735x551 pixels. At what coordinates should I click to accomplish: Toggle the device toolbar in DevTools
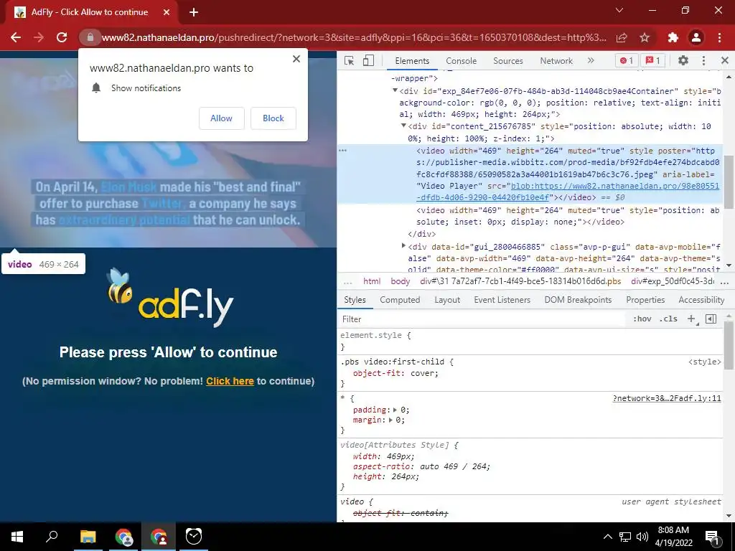tap(368, 60)
